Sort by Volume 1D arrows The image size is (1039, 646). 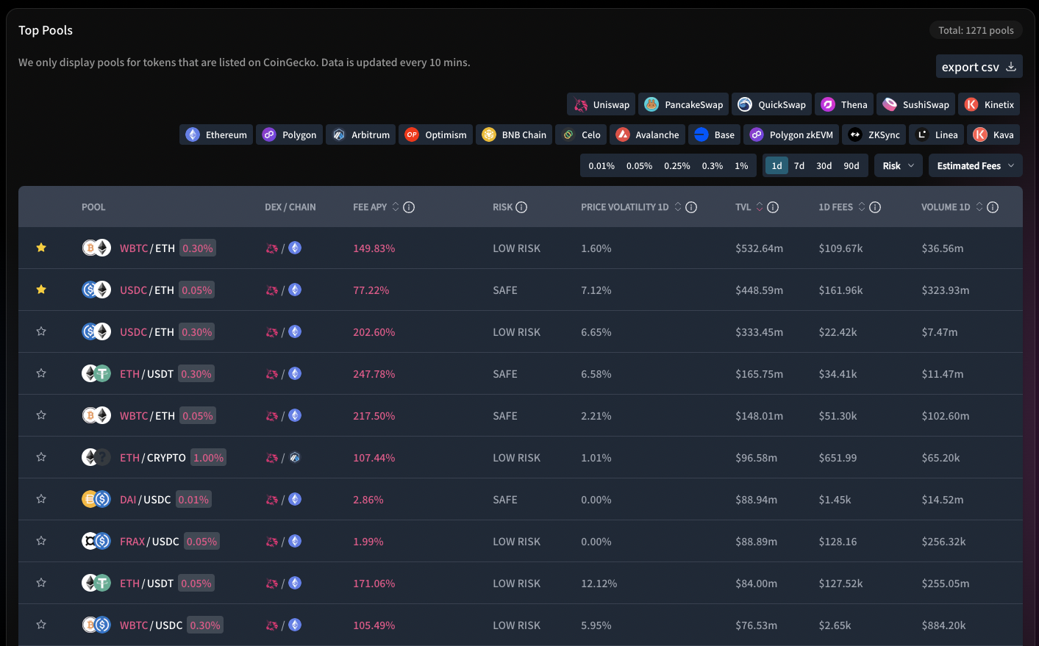979,207
